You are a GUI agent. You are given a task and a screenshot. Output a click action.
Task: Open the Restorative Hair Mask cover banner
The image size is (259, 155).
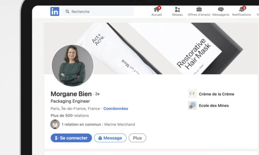coord(151,48)
